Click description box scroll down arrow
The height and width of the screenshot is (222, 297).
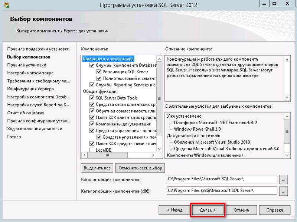287,98
